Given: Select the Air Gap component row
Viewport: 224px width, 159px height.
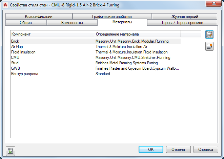Looking at the screenshot, I should (17, 47).
